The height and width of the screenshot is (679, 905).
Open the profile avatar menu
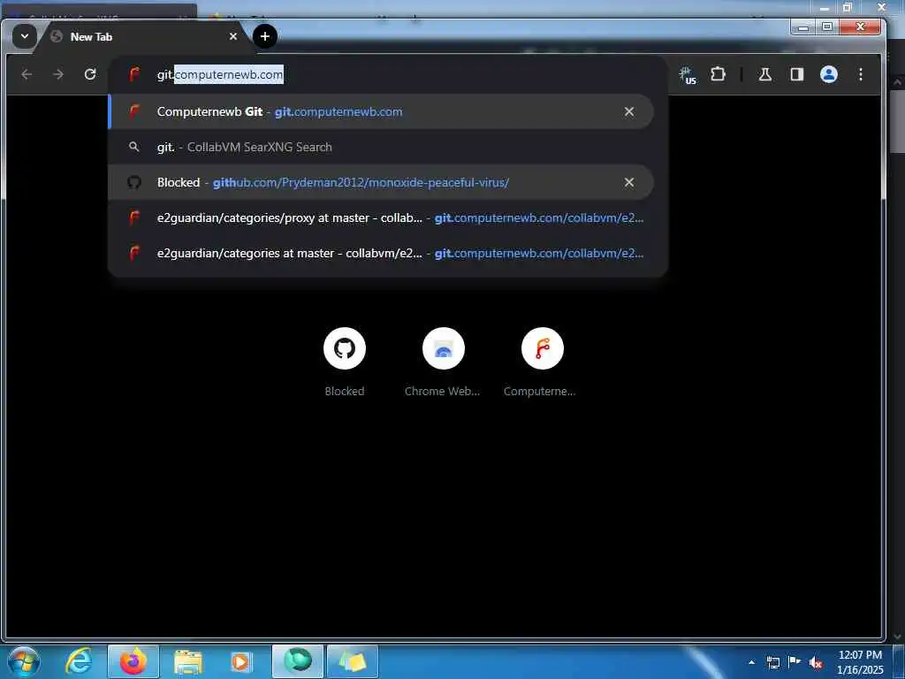pos(829,74)
